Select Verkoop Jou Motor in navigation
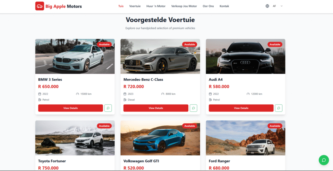 (184, 6)
